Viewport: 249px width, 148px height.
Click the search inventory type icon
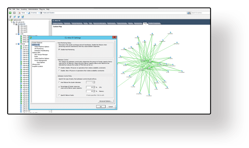click(x=189, y=13)
